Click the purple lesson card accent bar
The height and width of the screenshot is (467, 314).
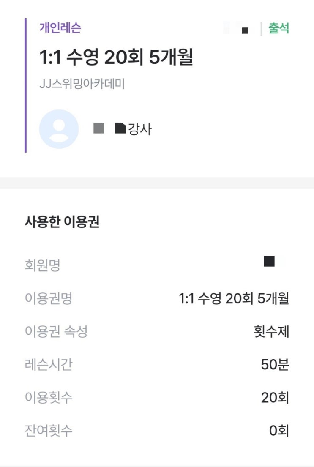click(26, 85)
